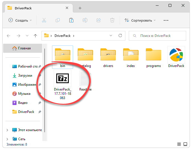Open the Сортировать dropdown menu
The image size is (191, 149).
coord(140,20)
